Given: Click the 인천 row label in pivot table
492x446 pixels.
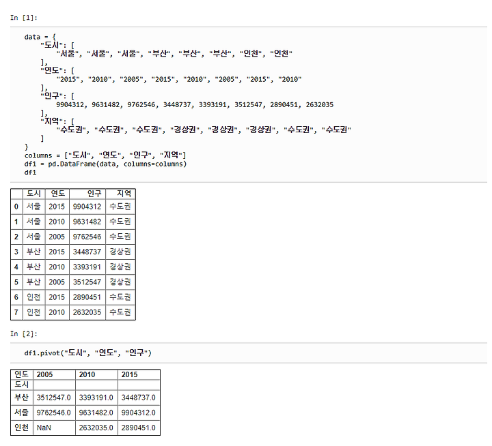Looking at the screenshot, I should (22, 428).
